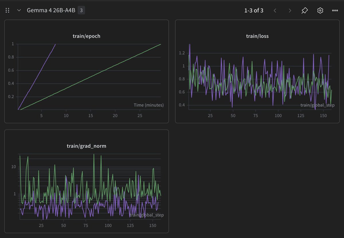Click train/global_step axis label in grad_norm chart
The width and height of the screenshot is (344, 238).
146,215
